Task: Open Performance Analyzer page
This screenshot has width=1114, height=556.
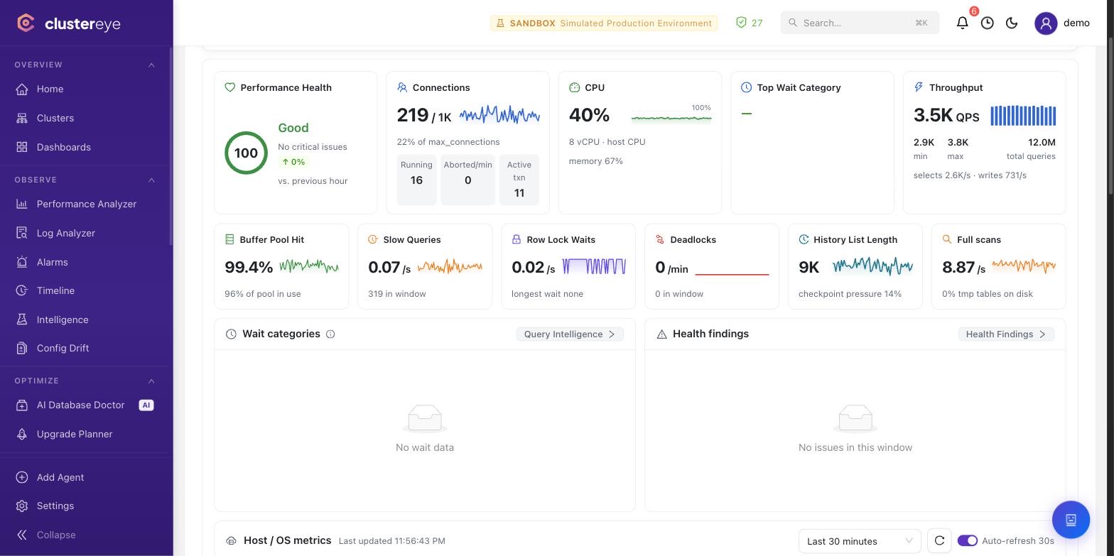Action: (x=85, y=204)
